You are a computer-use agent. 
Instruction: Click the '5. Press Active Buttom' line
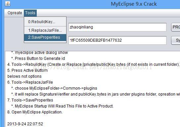point(27,70)
